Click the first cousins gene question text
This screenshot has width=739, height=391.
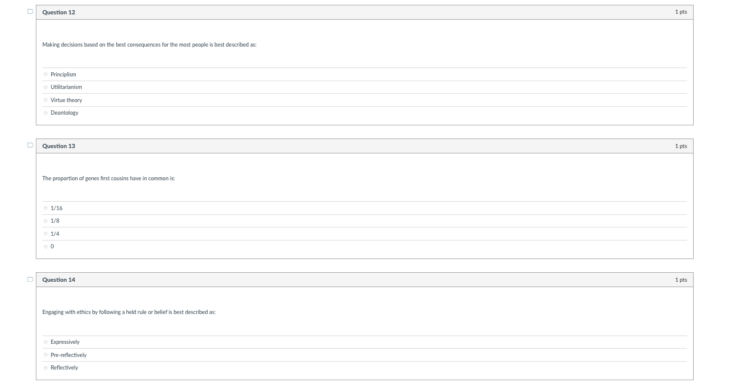[x=109, y=178]
